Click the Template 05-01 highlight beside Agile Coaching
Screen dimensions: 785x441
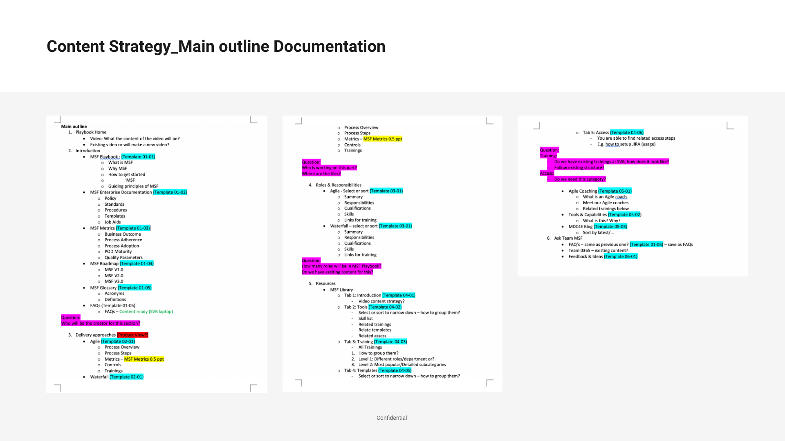click(615, 191)
